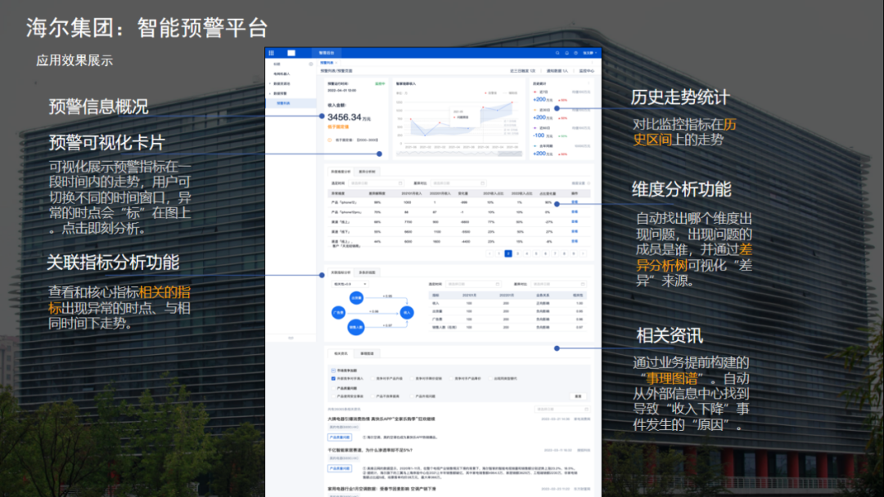Toggle the 市场竞争加剧 group checkbox

[x=333, y=370]
